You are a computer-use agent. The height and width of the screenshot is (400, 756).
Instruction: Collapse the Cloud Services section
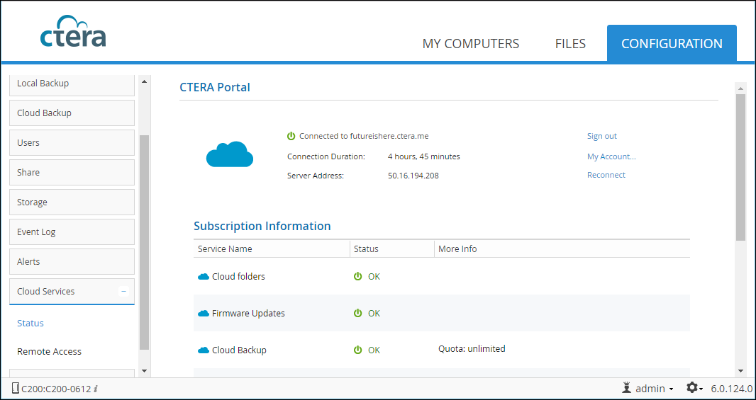click(123, 291)
